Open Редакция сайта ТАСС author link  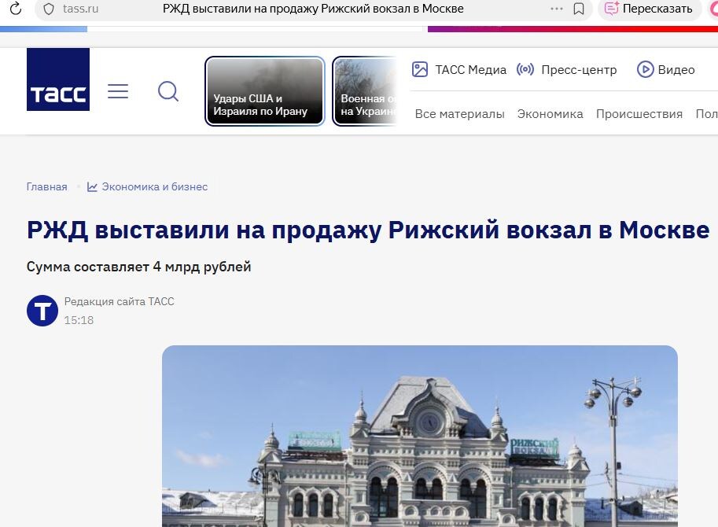[x=119, y=301]
